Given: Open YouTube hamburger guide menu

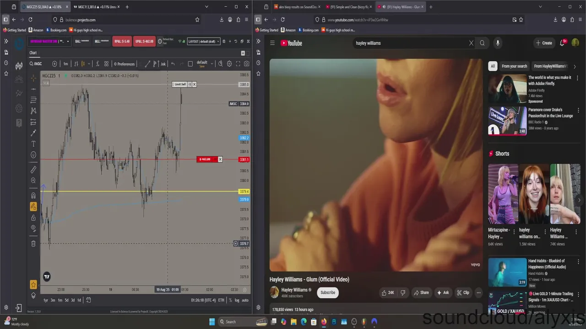Looking at the screenshot, I should 272,43.
